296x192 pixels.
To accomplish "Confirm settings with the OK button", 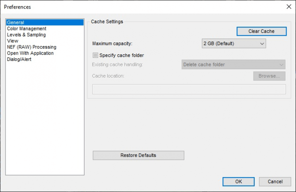I will (238, 182).
